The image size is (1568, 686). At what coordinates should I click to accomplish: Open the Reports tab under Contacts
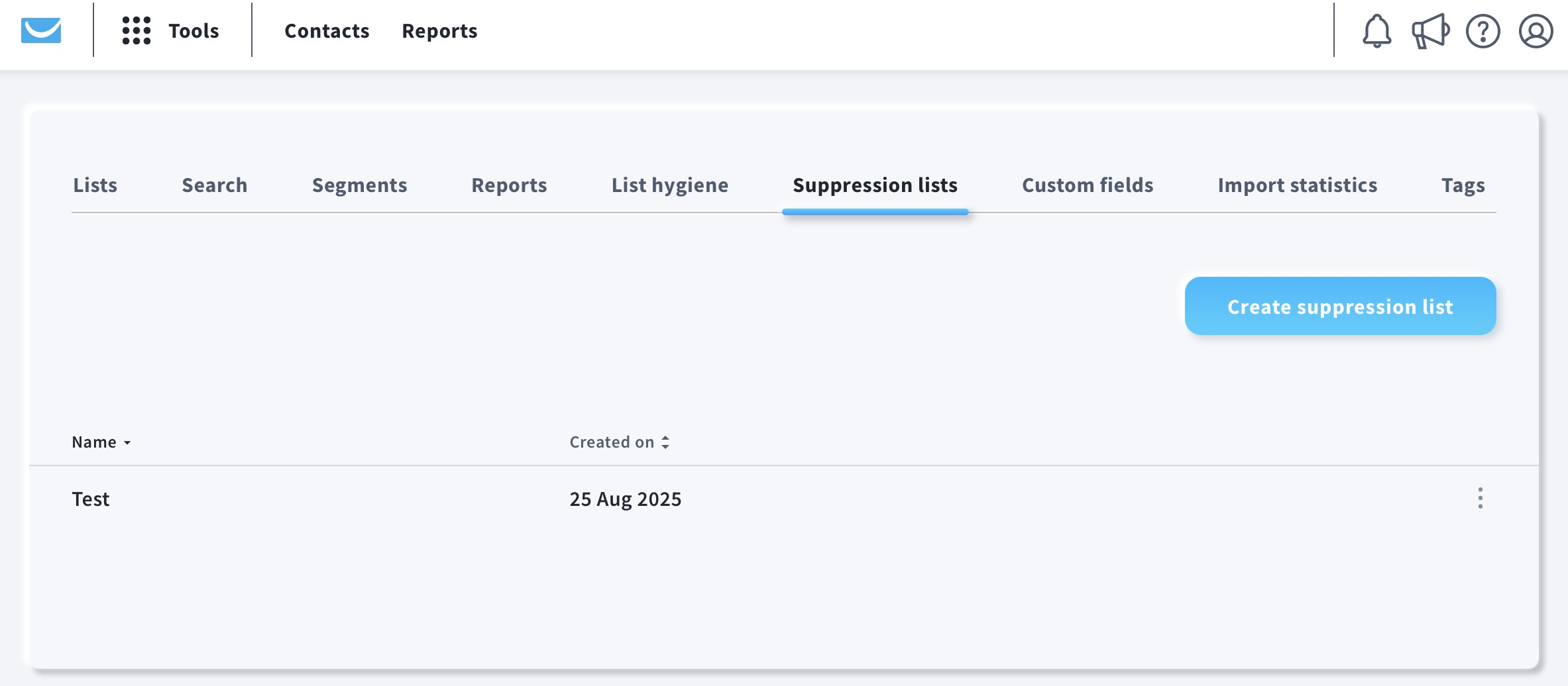[x=509, y=185]
